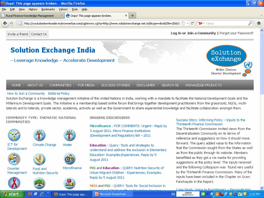Close the Rural Finance Knowledge Management tab

click(61, 15)
